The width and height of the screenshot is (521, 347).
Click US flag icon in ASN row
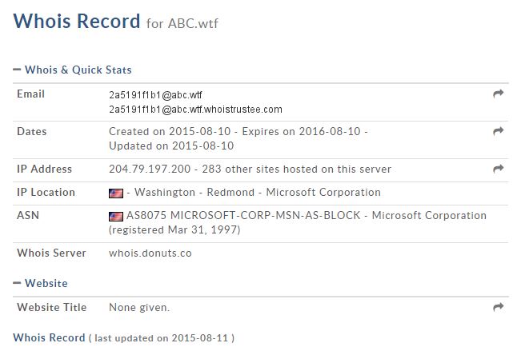pyautogui.click(x=115, y=216)
